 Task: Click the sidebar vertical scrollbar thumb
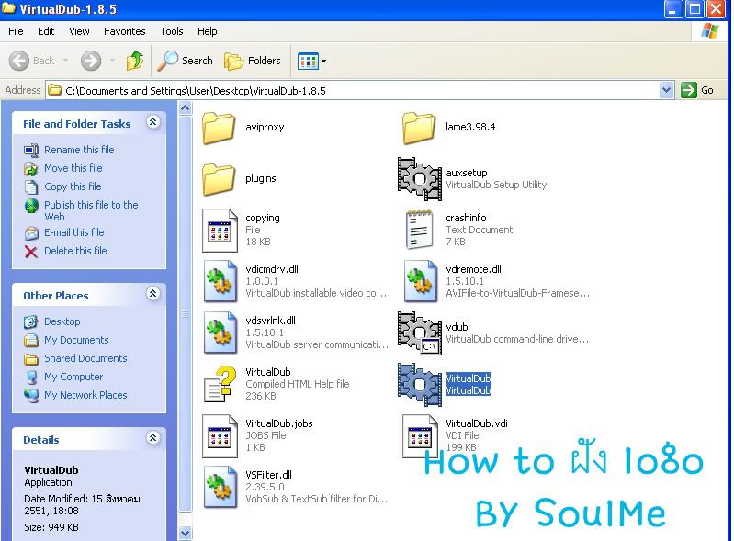[186, 314]
